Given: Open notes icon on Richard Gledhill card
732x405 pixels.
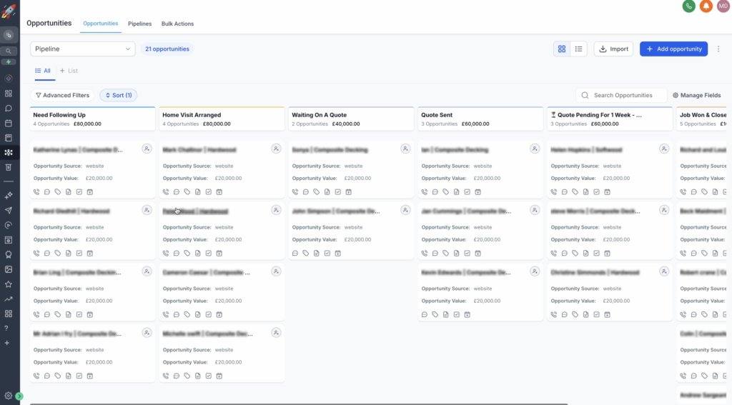Looking at the screenshot, I should [69, 254].
